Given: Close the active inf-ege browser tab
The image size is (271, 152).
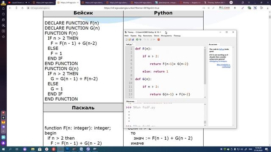Looking at the screenshot, I should click(78, 3).
